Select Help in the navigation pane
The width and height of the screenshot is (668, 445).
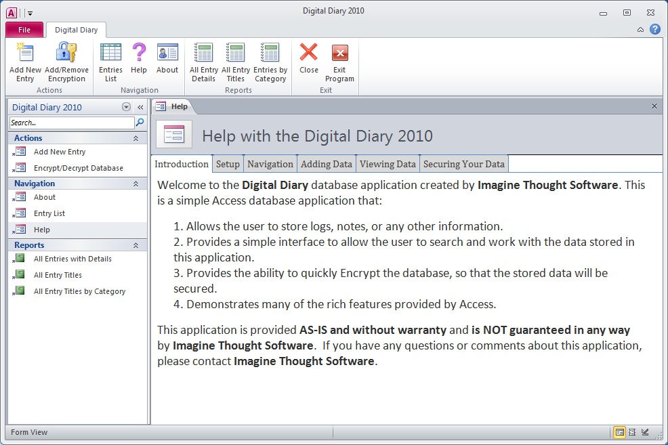[x=77, y=230]
